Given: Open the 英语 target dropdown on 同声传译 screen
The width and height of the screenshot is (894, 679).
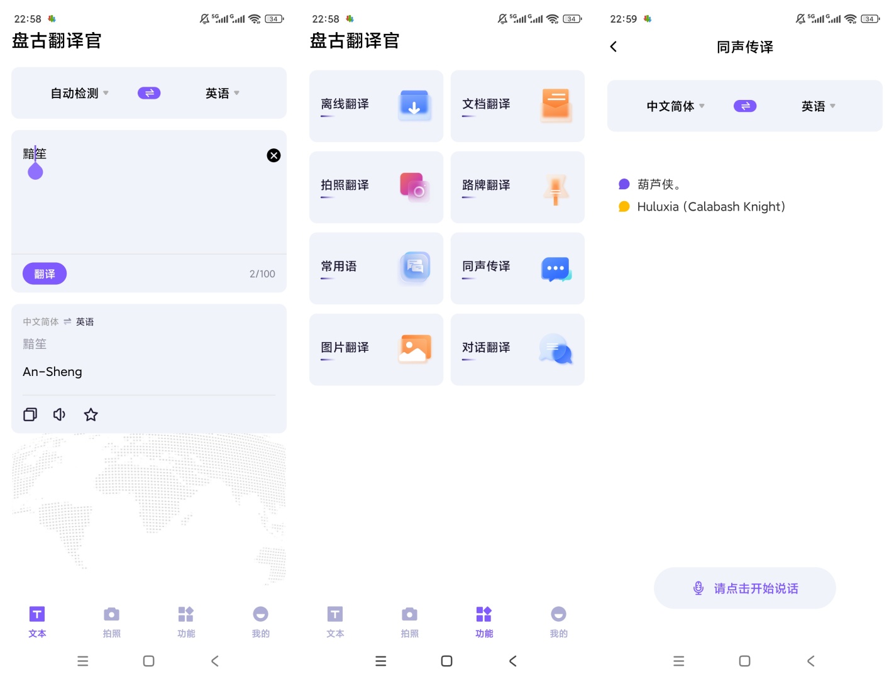Looking at the screenshot, I should click(819, 106).
